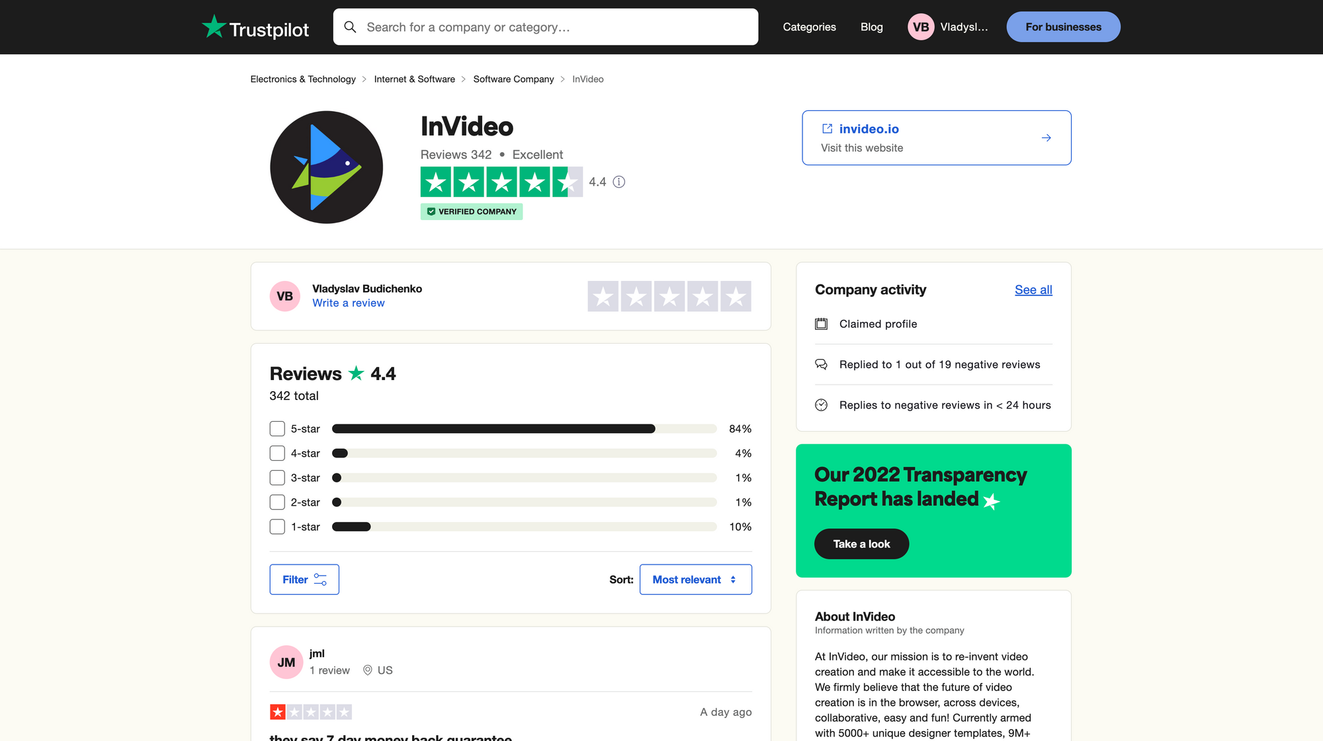Rate two stars in the review box
This screenshot has height=741, width=1323.
coord(636,297)
